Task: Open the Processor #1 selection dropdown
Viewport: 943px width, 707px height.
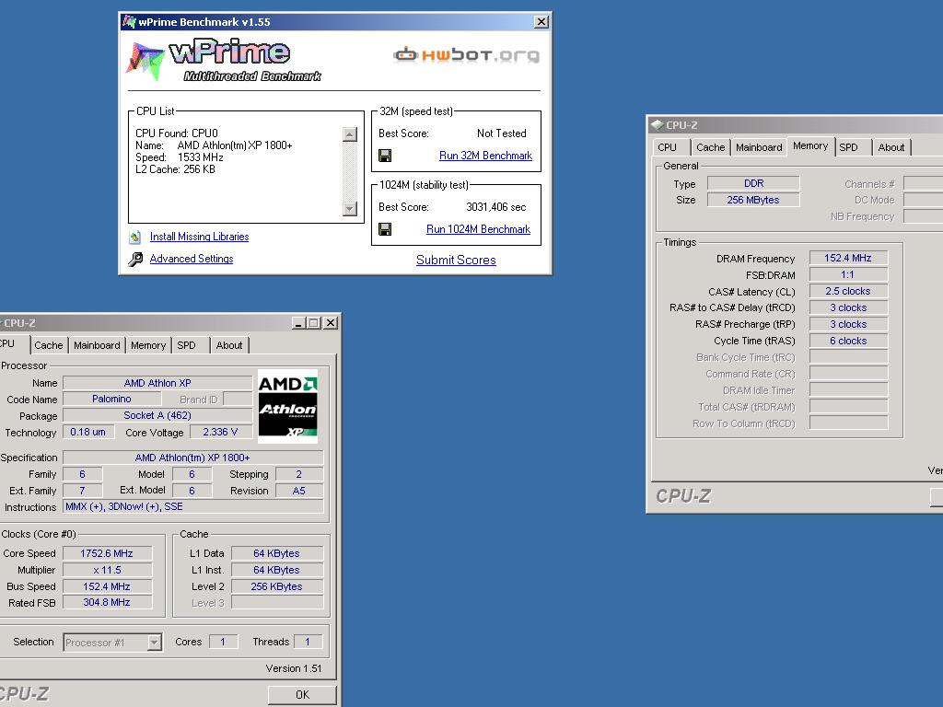Action: [x=155, y=643]
